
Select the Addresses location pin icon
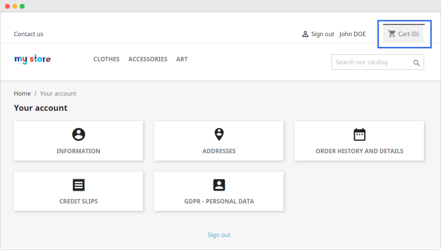(x=219, y=134)
